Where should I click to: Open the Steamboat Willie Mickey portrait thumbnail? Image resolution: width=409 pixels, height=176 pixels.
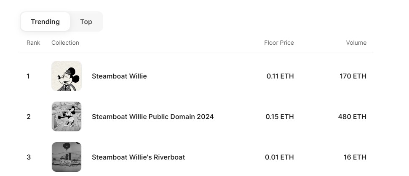click(x=67, y=76)
